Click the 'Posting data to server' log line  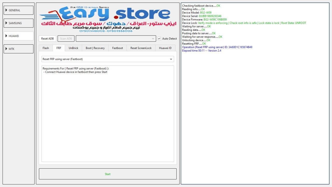point(199,33)
